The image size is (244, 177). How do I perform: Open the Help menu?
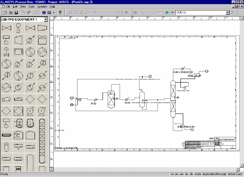click(52, 6)
